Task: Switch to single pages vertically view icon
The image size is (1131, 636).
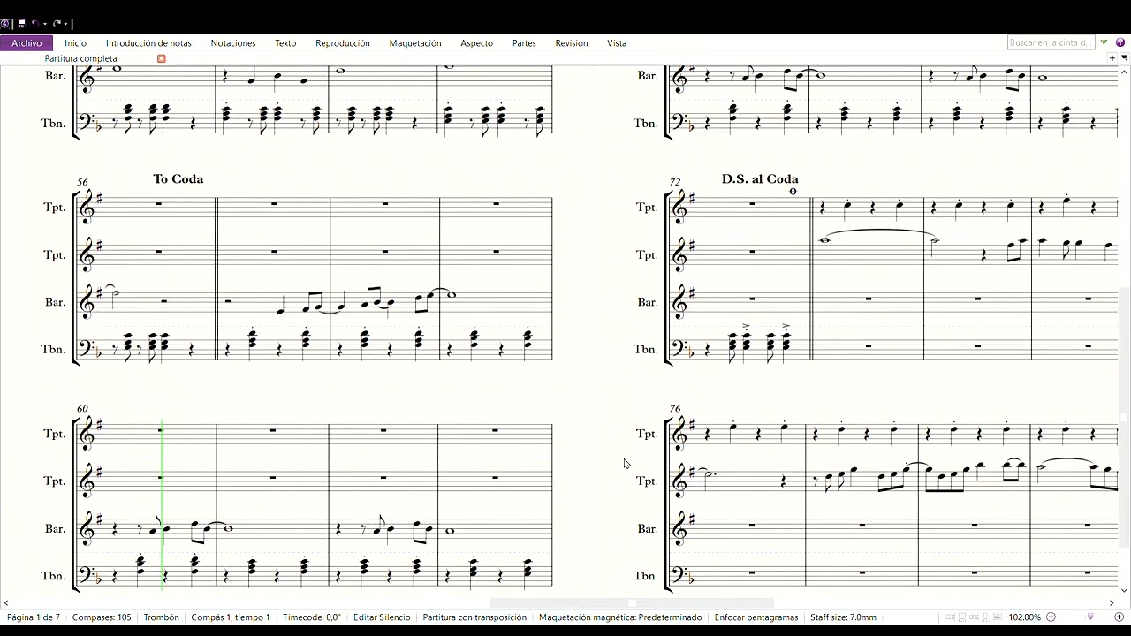Action: click(985, 617)
